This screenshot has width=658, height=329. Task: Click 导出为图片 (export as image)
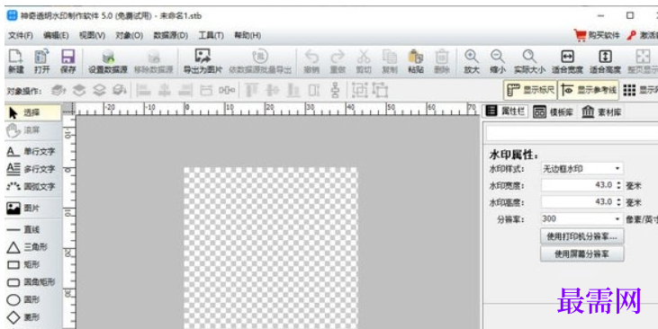coord(203,62)
